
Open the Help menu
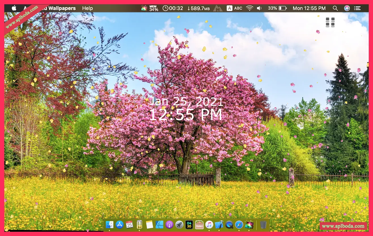pyautogui.click(x=87, y=8)
